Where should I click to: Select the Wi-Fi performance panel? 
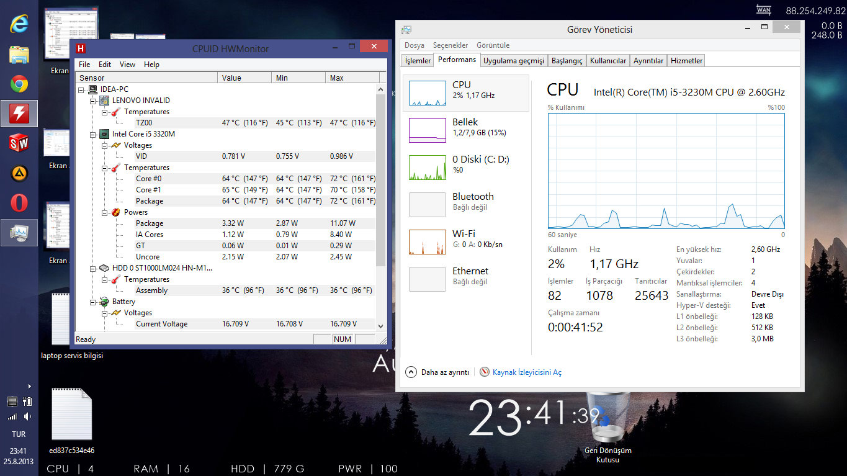(x=466, y=242)
